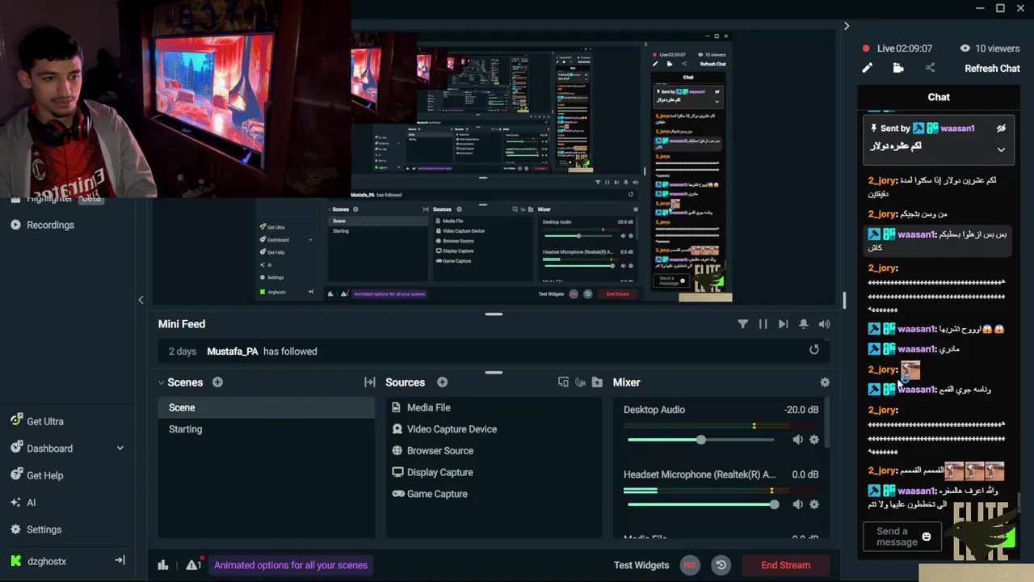Screen dimensions: 1034x582
Task: Select the Starting scene
Action: click(x=267, y=429)
